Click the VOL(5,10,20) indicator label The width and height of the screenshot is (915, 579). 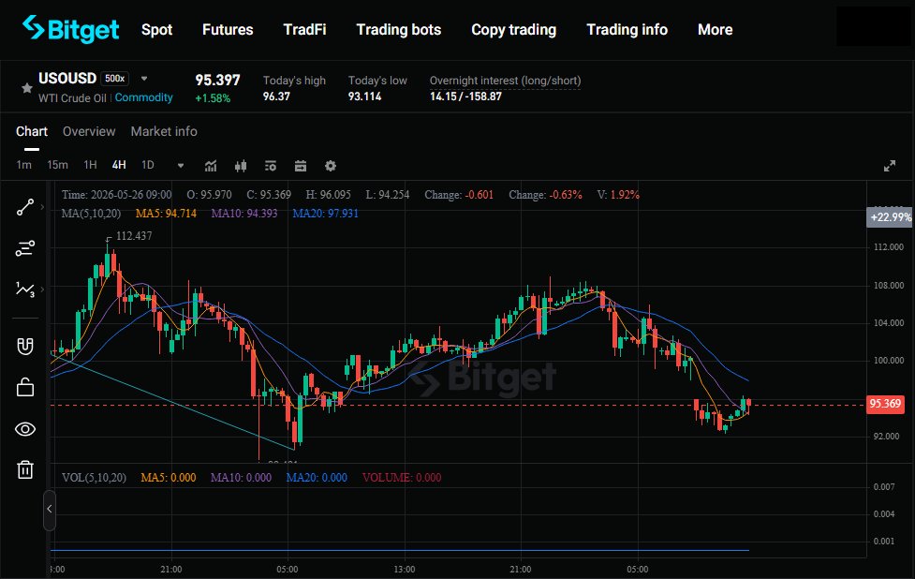[x=94, y=478]
